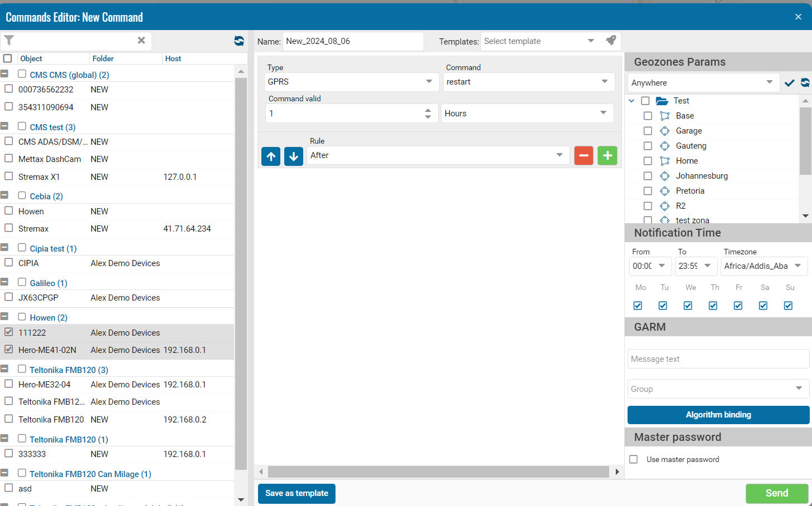Viewport: 812px width, 506px height.
Task: Open the Select template dropdown
Action: pos(539,41)
